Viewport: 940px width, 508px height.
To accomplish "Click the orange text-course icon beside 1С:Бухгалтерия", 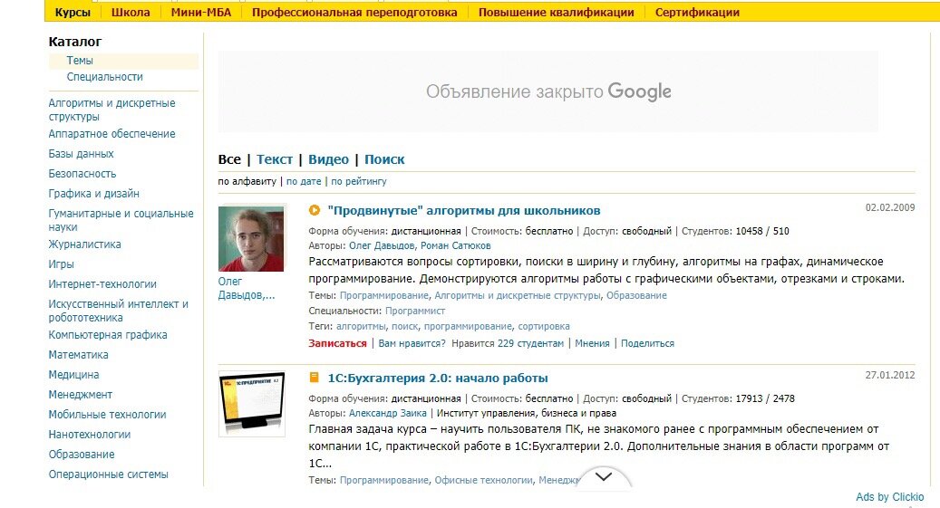I will 315,378.
